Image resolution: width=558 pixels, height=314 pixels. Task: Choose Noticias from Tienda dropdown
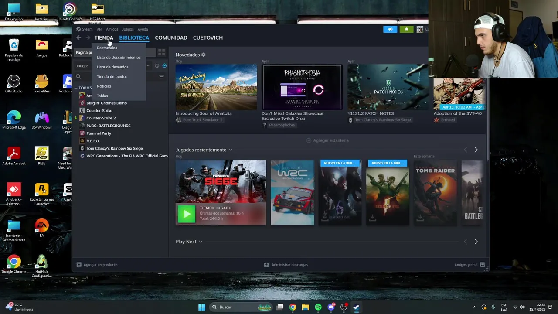(x=104, y=86)
